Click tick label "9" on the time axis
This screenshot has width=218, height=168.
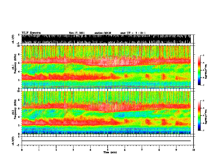click(176, 150)
